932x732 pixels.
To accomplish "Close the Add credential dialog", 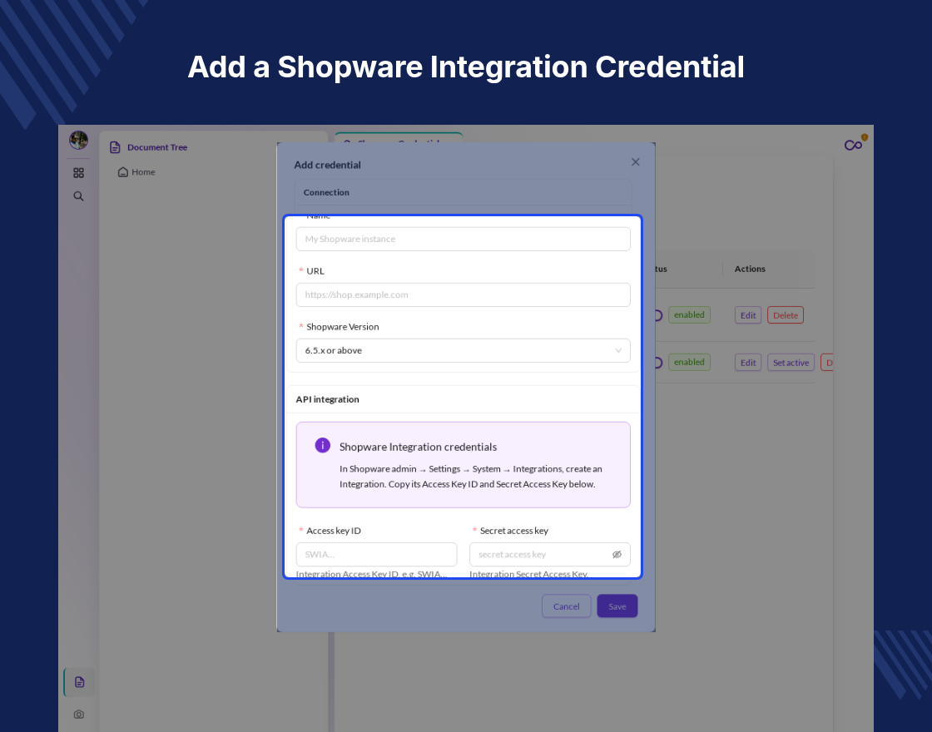I will pos(636,162).
